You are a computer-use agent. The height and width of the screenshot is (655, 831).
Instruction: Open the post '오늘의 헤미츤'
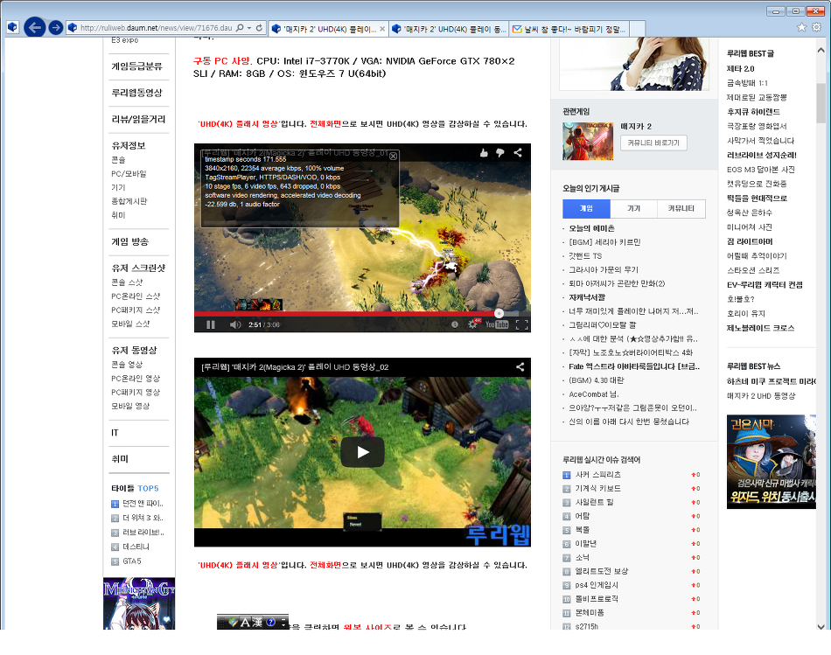[591, 228]
